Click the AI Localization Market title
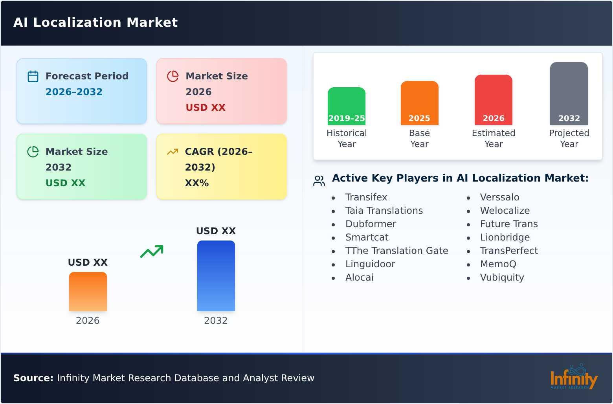 (x=95, y=22)
